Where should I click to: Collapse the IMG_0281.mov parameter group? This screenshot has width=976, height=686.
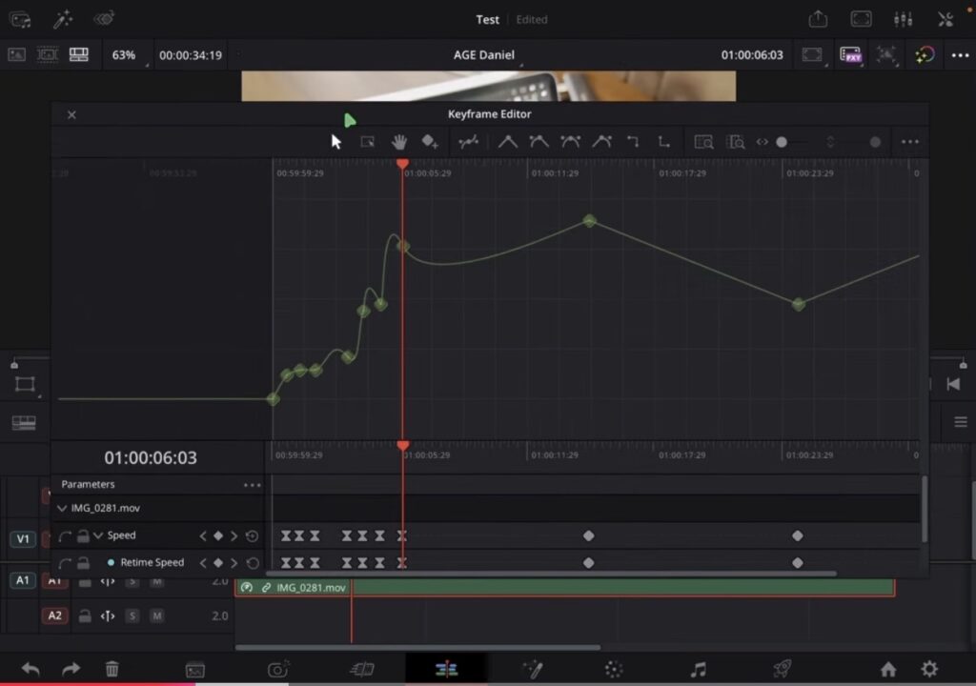62,508
